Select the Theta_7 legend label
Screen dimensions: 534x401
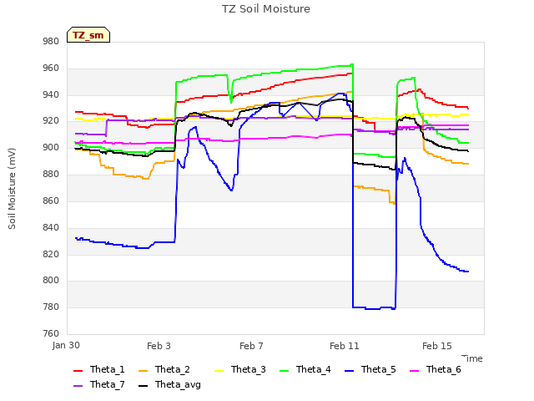pos(108,384)
